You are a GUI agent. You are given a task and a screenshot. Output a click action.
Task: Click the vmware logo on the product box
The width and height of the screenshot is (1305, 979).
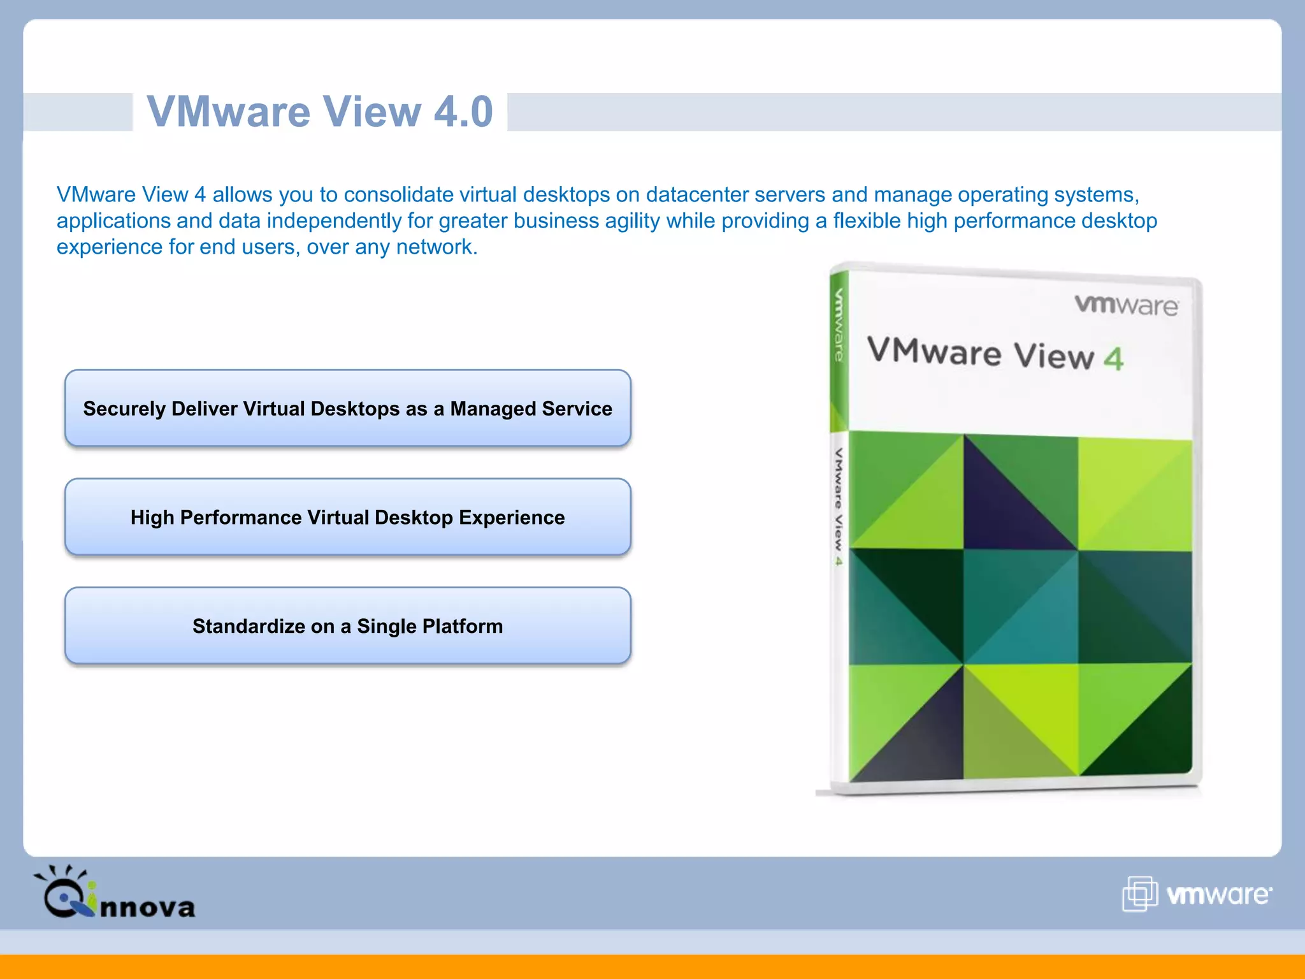[1127, 305]
